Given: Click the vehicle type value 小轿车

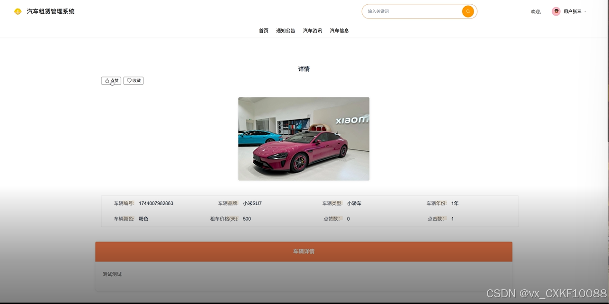Looking at the screenshot, I should pyautogui.click(x=354, y=204).
